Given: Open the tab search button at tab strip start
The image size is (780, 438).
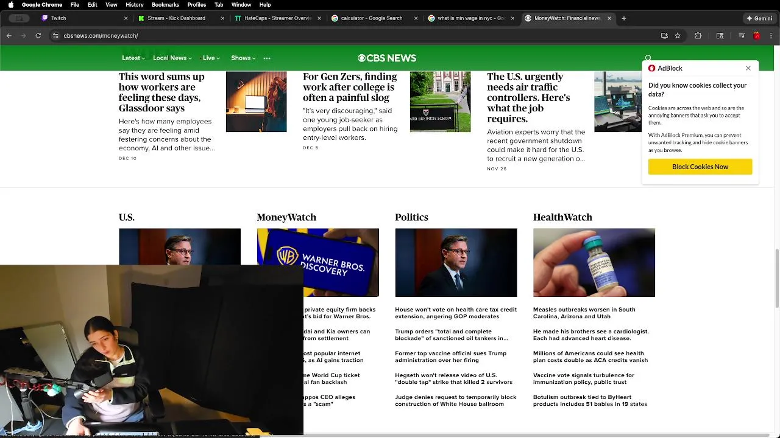Looking at the screenshot, I should [19, 18].
